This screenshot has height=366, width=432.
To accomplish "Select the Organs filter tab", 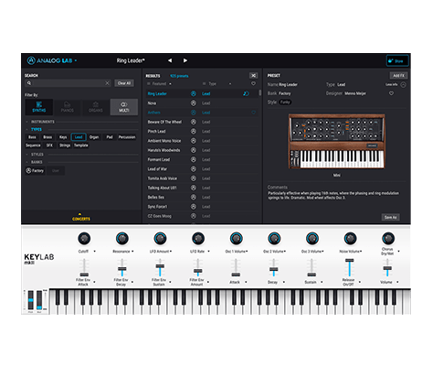I will click(96, 107).
